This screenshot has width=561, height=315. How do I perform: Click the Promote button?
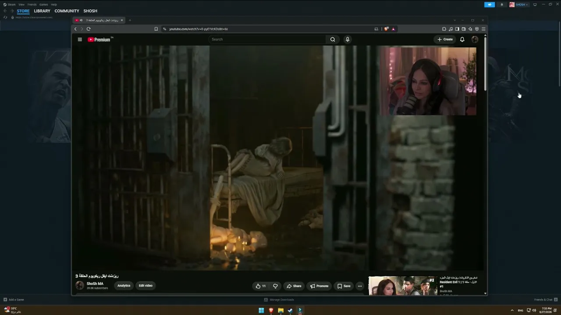pyautogui.click(x=319, y=286)
